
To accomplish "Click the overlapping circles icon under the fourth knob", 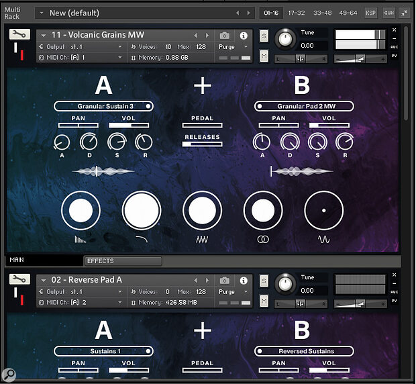I will coord(263,240).
